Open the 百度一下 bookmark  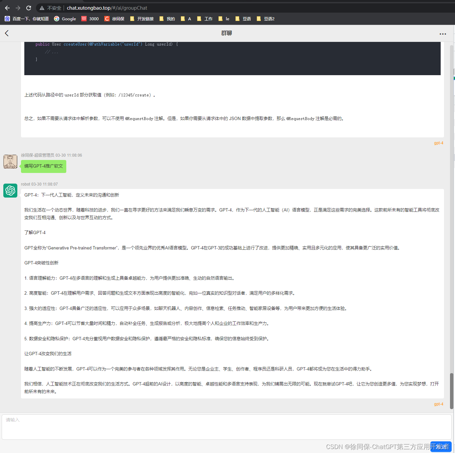click(27, 19)
